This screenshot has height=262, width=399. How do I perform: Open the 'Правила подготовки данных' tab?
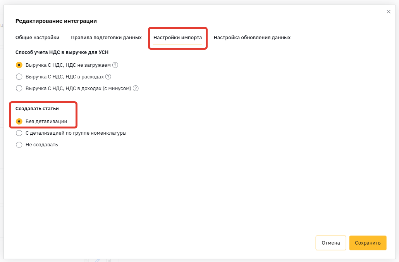click(107, 38)
